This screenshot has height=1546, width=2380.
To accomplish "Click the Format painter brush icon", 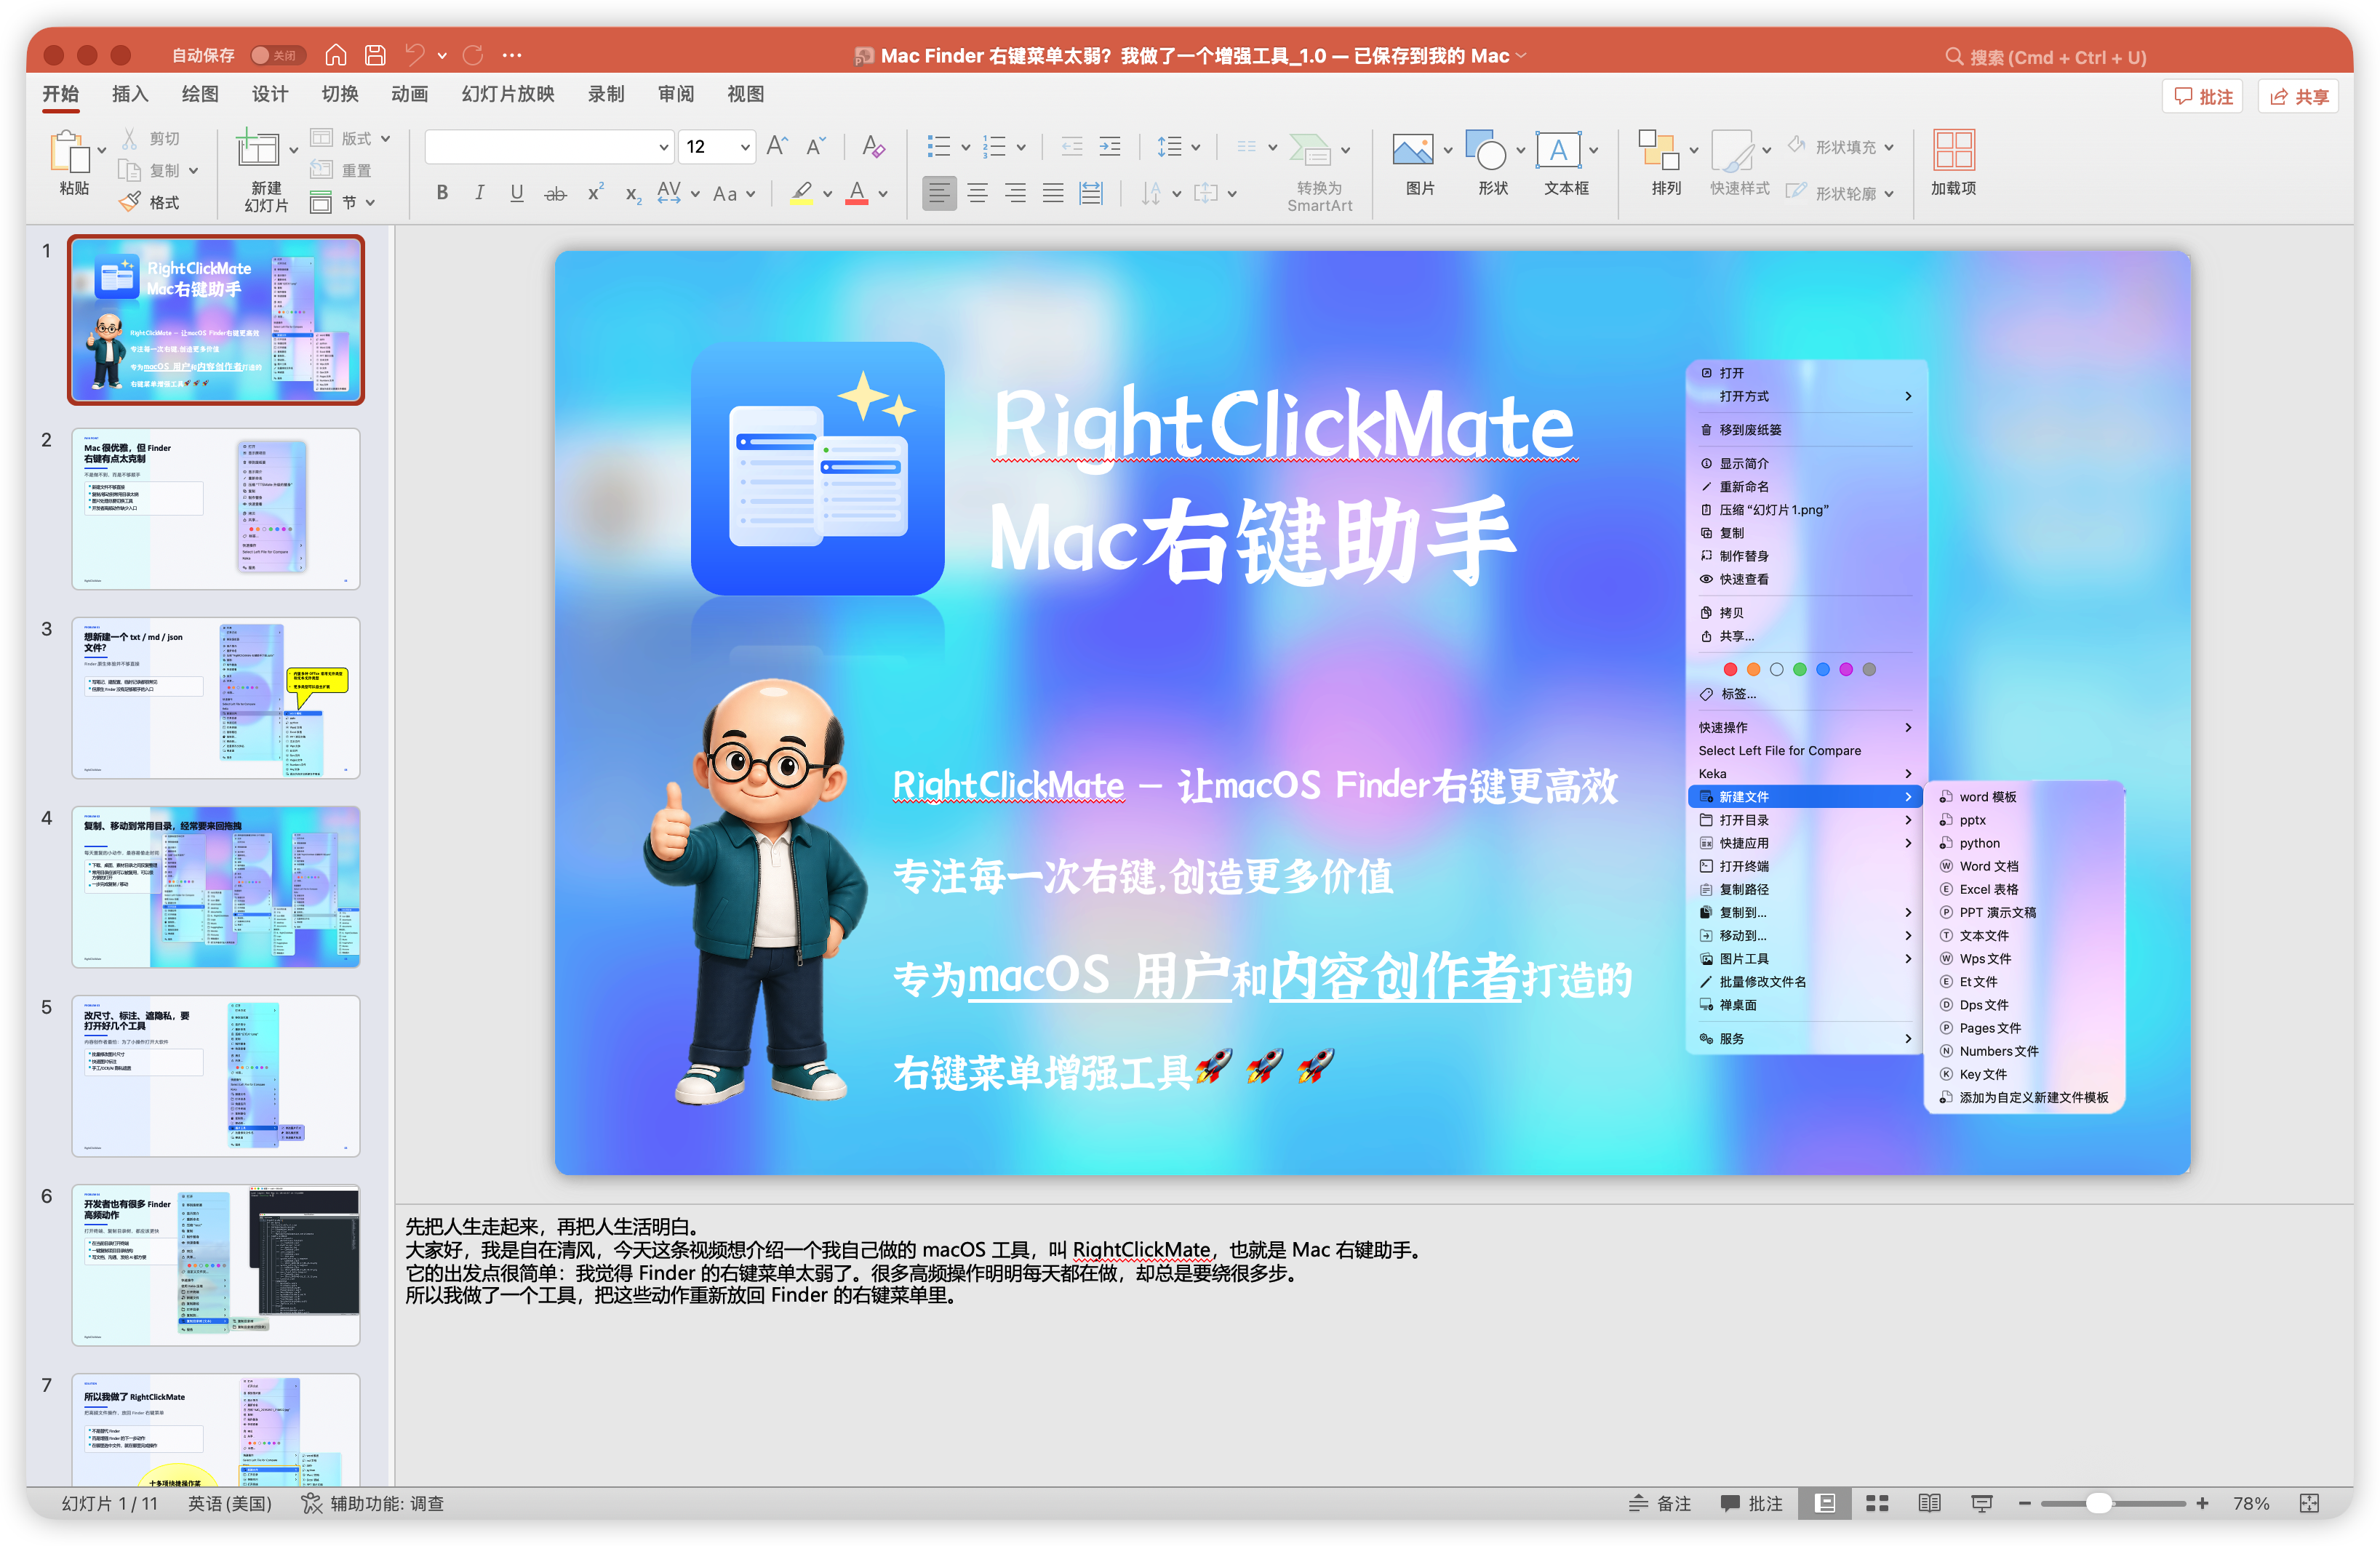I will click(x=130, y=202).
